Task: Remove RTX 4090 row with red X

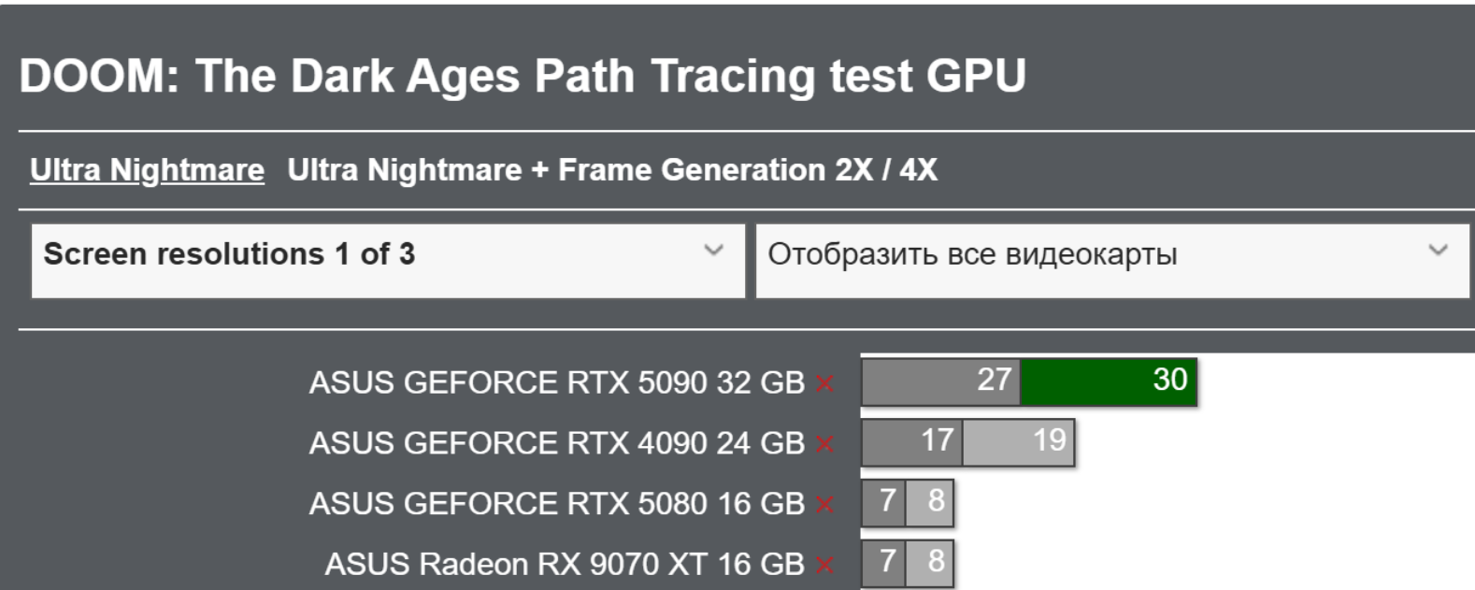Action: point(824,444)
